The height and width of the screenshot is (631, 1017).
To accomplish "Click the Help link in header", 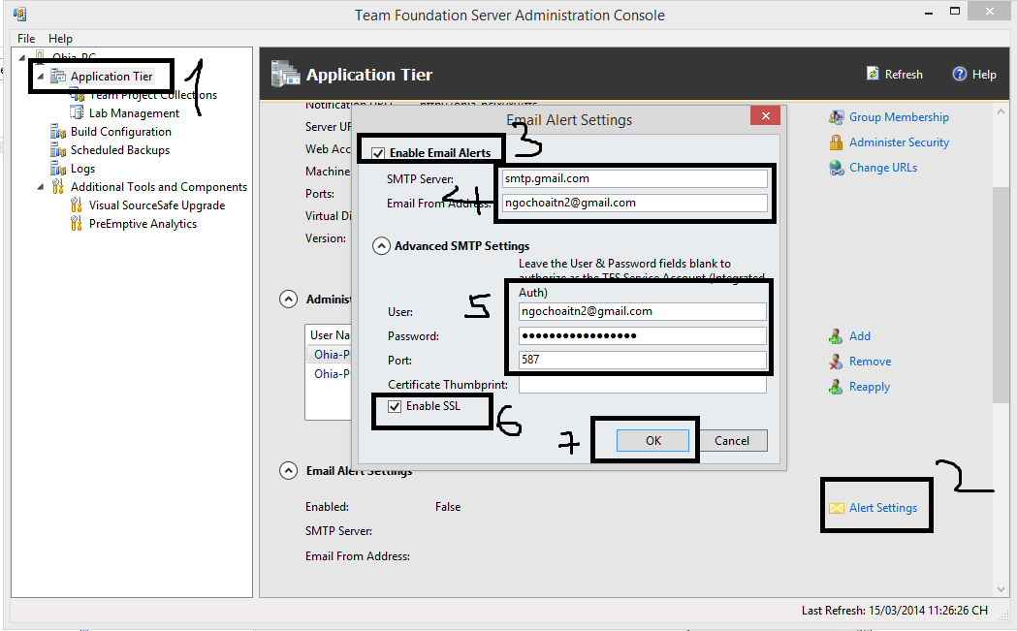I will (984, 75).
